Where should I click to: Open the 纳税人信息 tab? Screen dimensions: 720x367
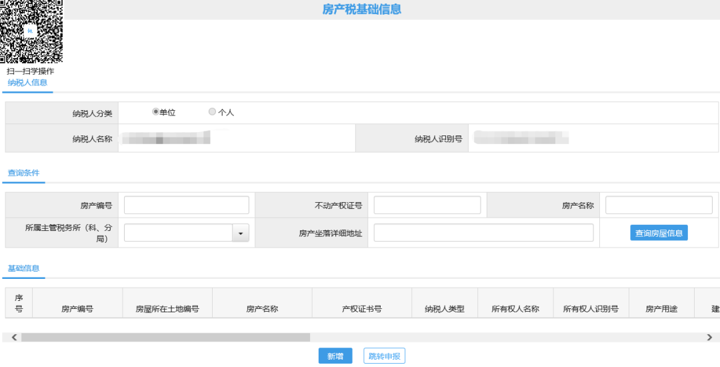pos(27,83)
